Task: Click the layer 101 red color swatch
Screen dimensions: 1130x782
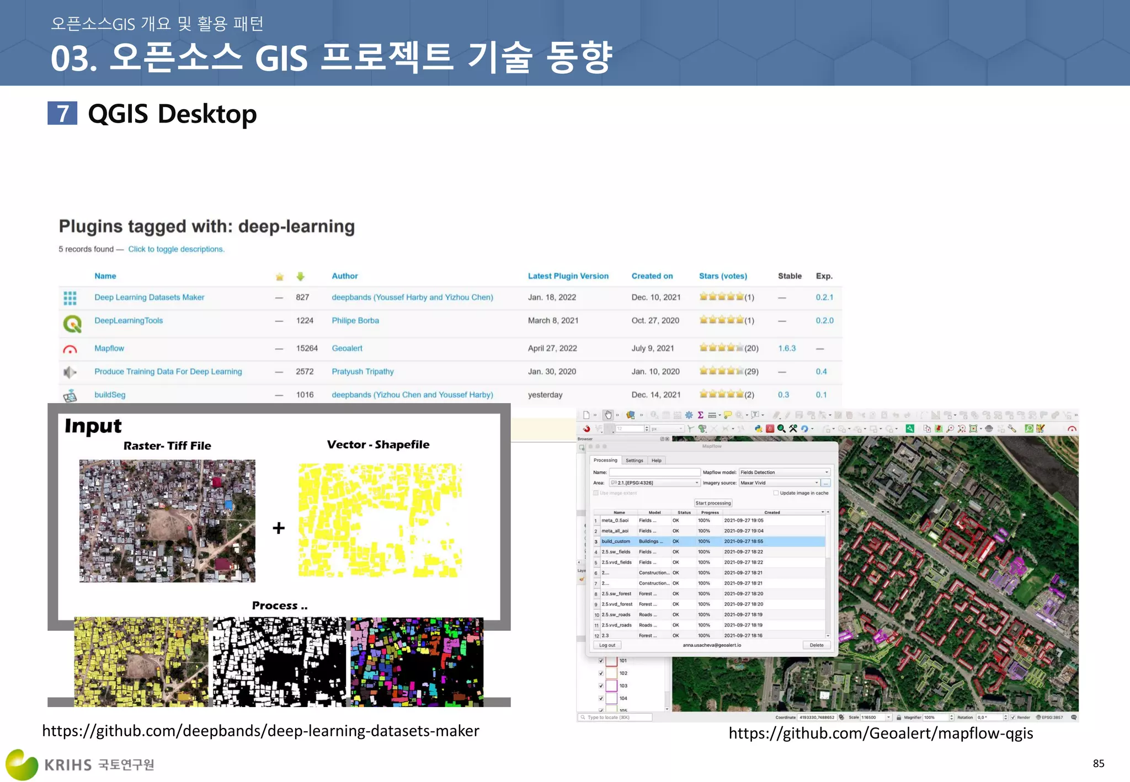Action: 611,661
